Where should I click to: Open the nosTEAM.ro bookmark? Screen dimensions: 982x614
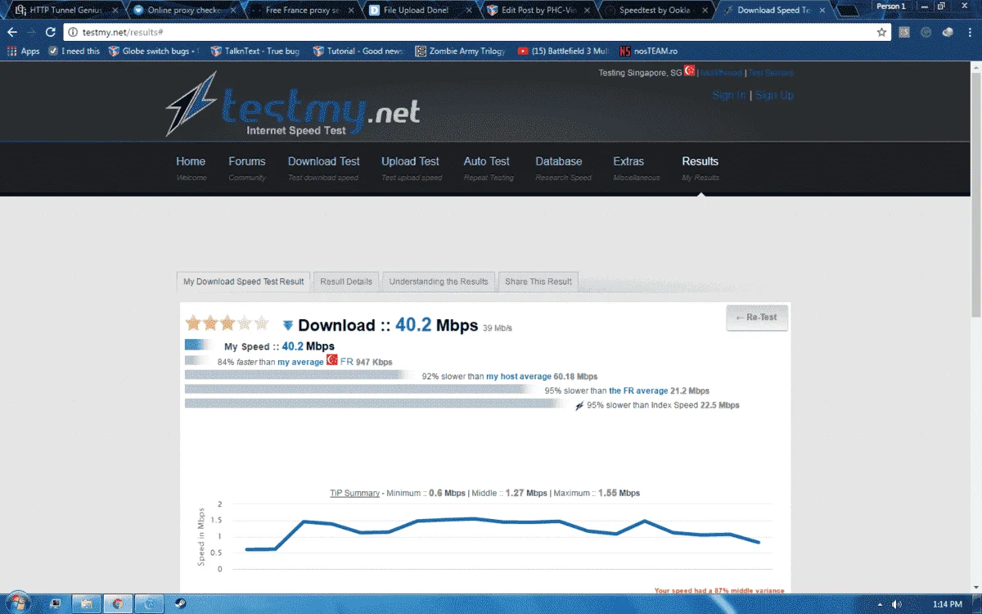point(649,51)
